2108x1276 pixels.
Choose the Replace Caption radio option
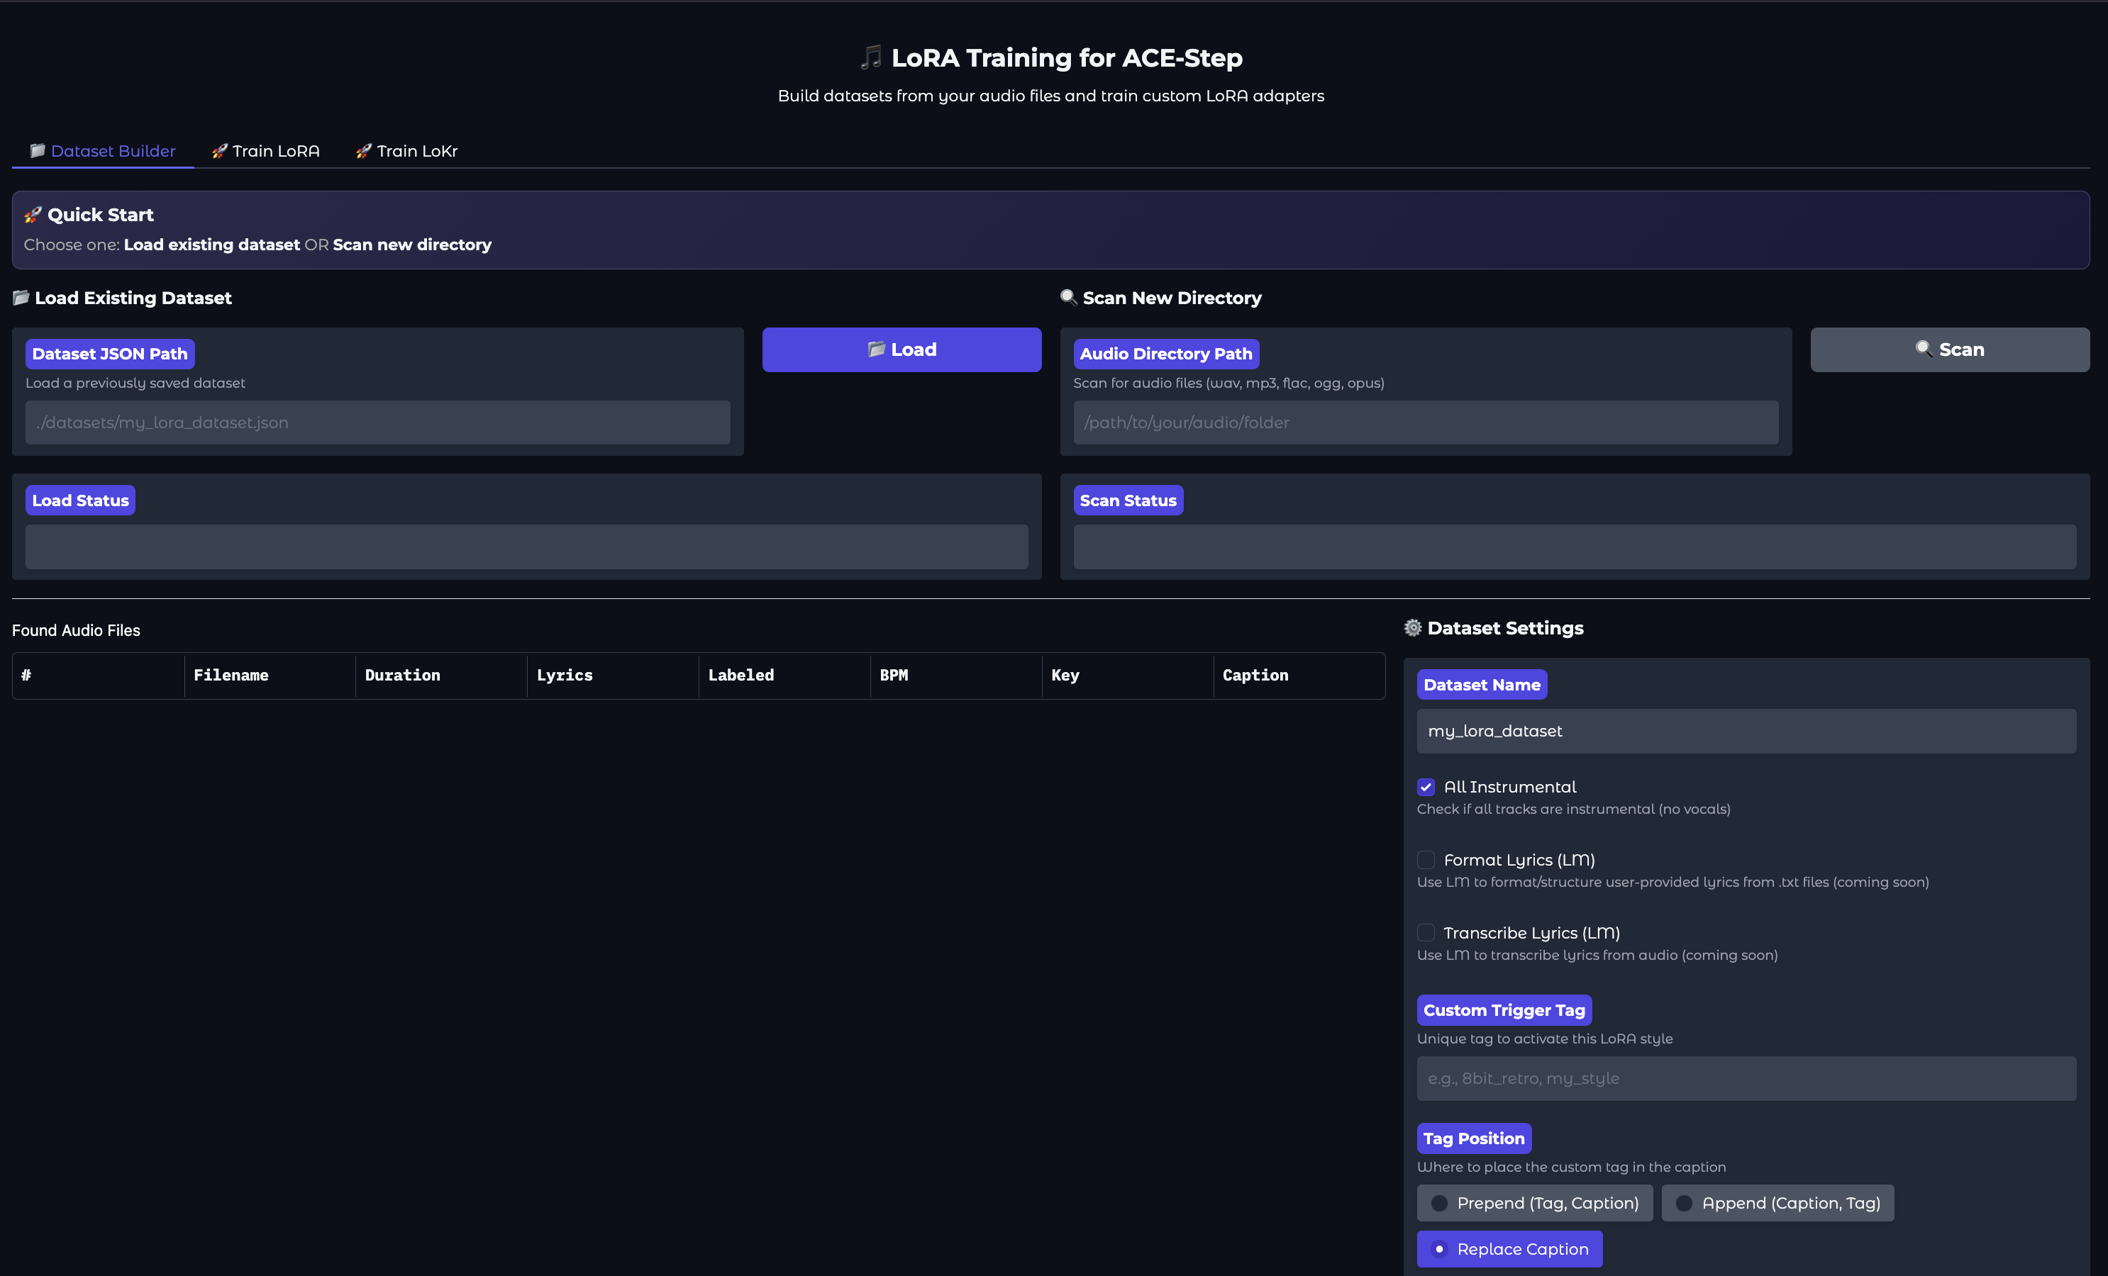pos(1440,1248)
